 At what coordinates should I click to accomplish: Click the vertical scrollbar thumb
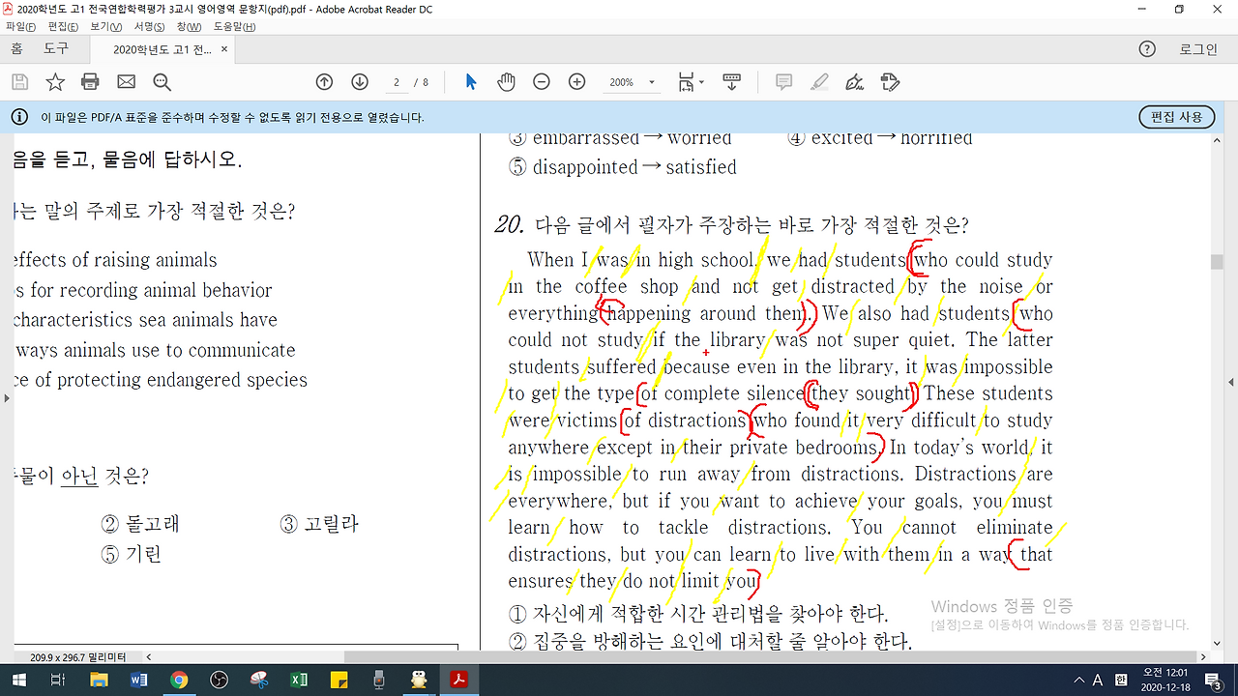(1217, 262)
